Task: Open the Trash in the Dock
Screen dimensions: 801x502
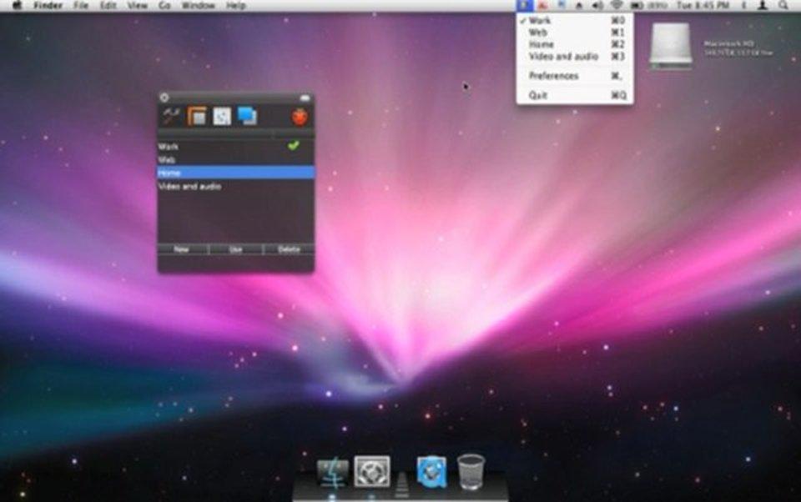Action: pyautogui.click(x=471, y=471)
